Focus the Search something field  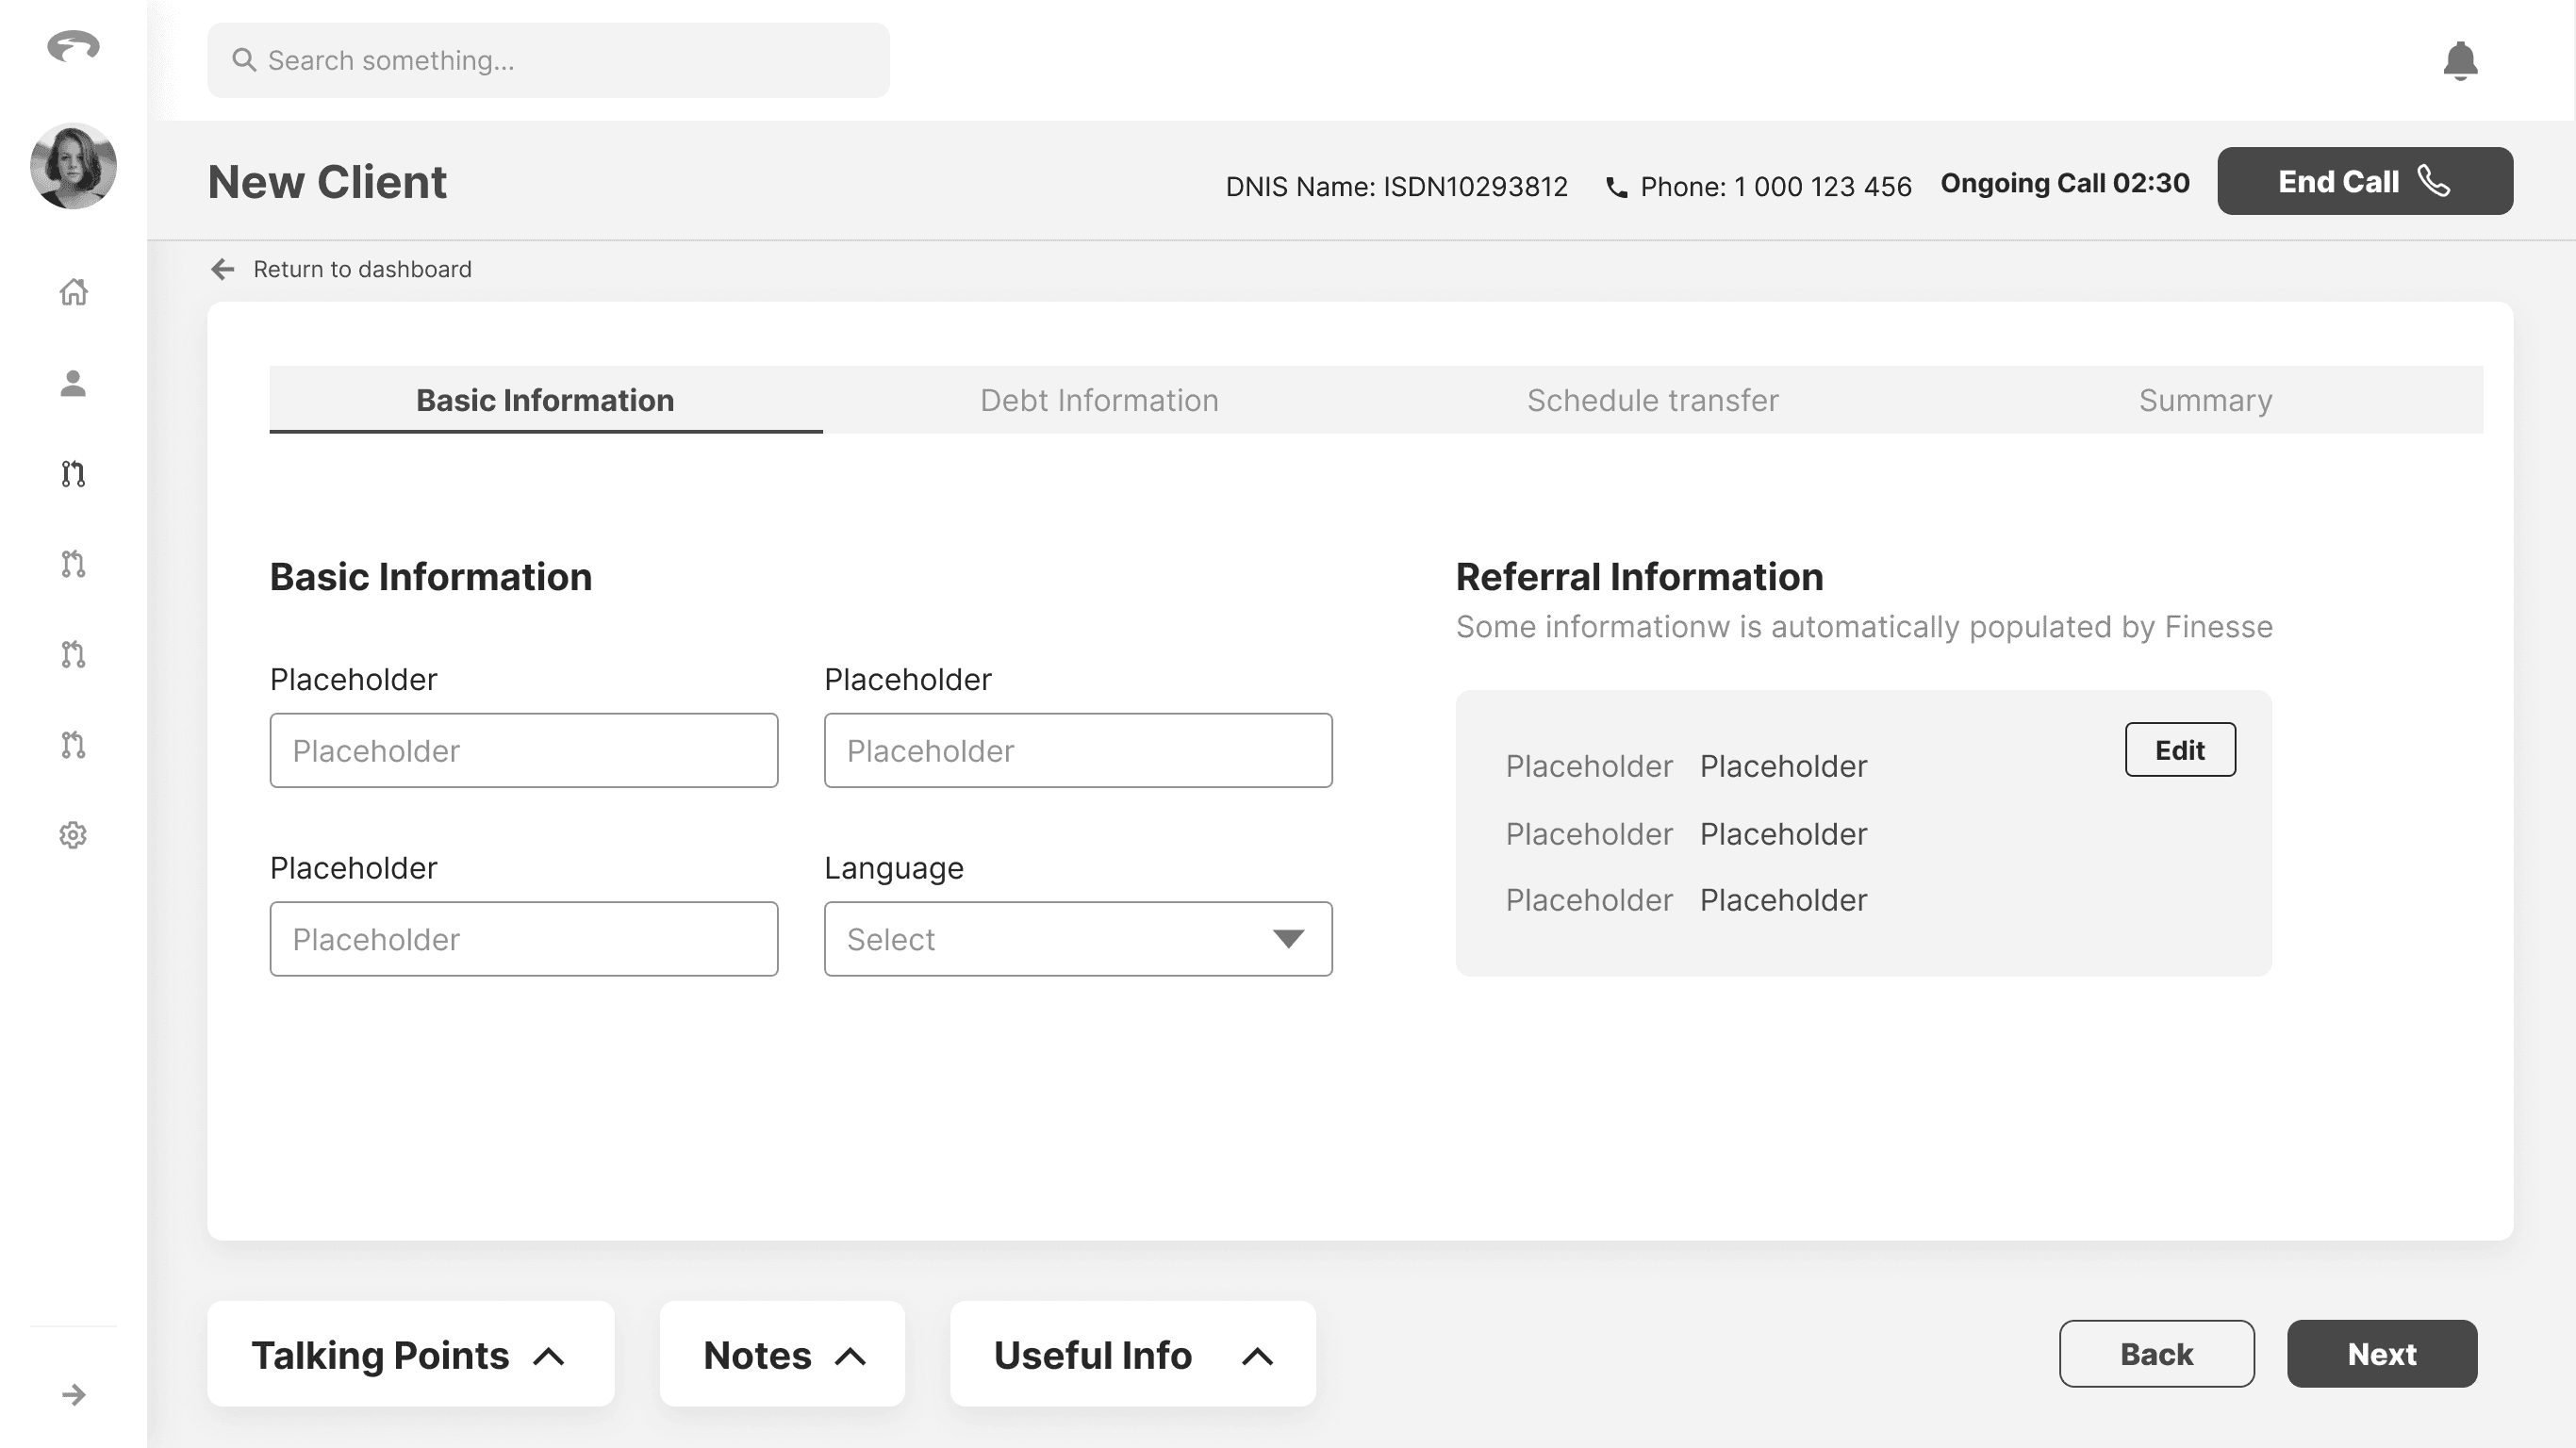click(548, 61)
